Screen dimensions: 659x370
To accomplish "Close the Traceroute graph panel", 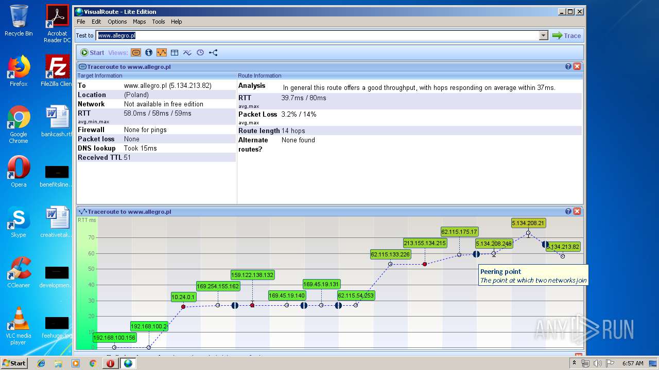I will tap(577, 211).
